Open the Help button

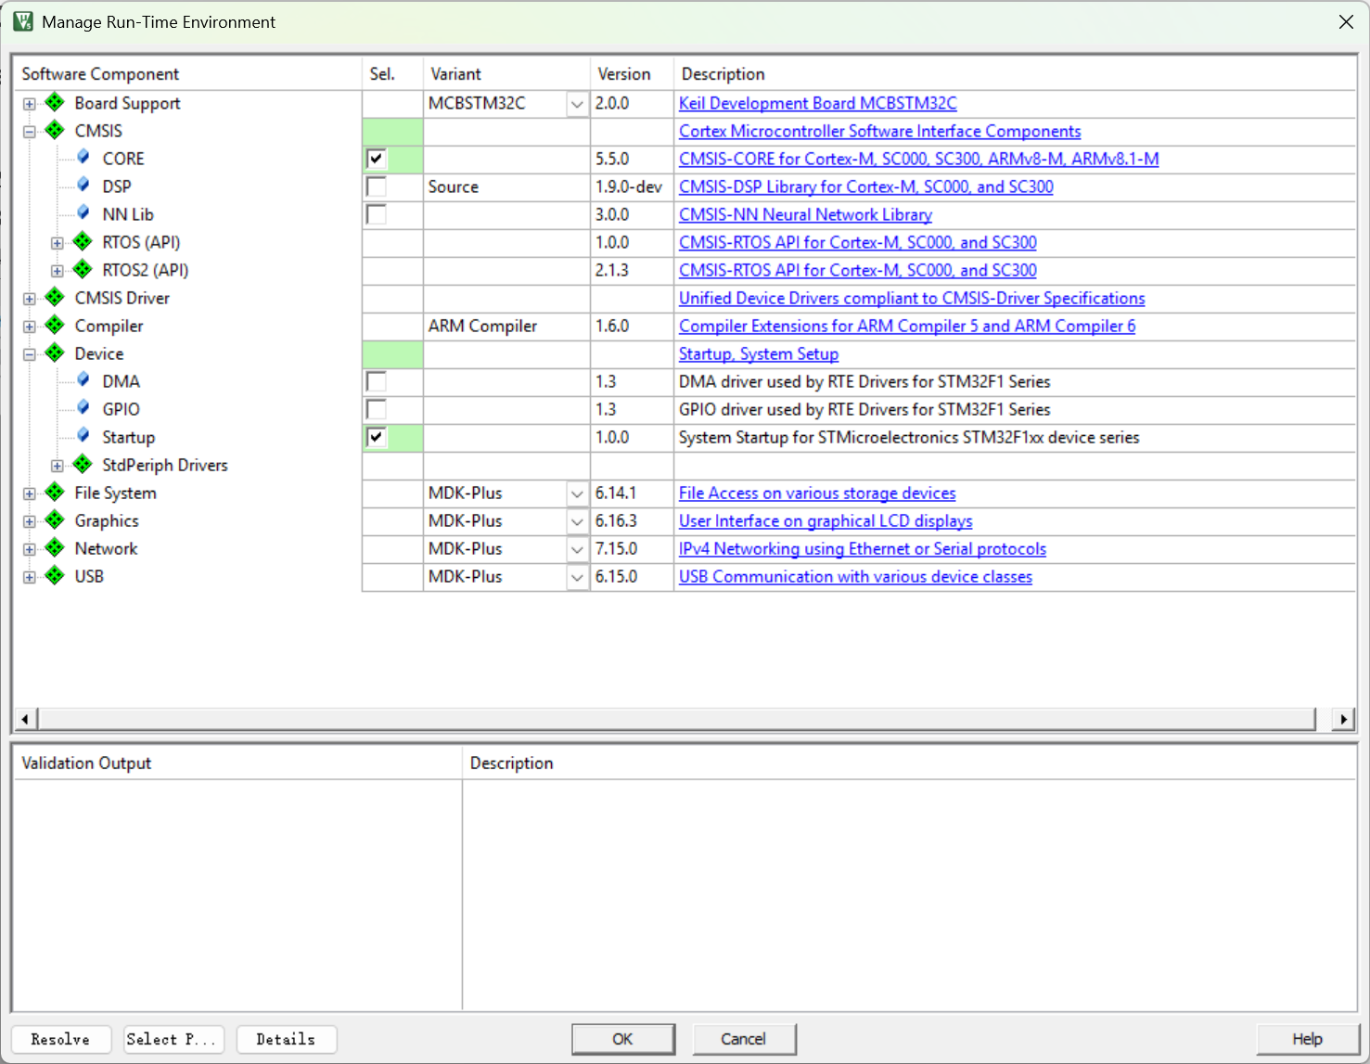tap(1307, 1039)
